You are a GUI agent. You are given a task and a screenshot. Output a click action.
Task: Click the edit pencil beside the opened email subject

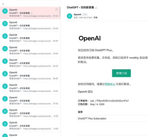[x=96, y=8]
